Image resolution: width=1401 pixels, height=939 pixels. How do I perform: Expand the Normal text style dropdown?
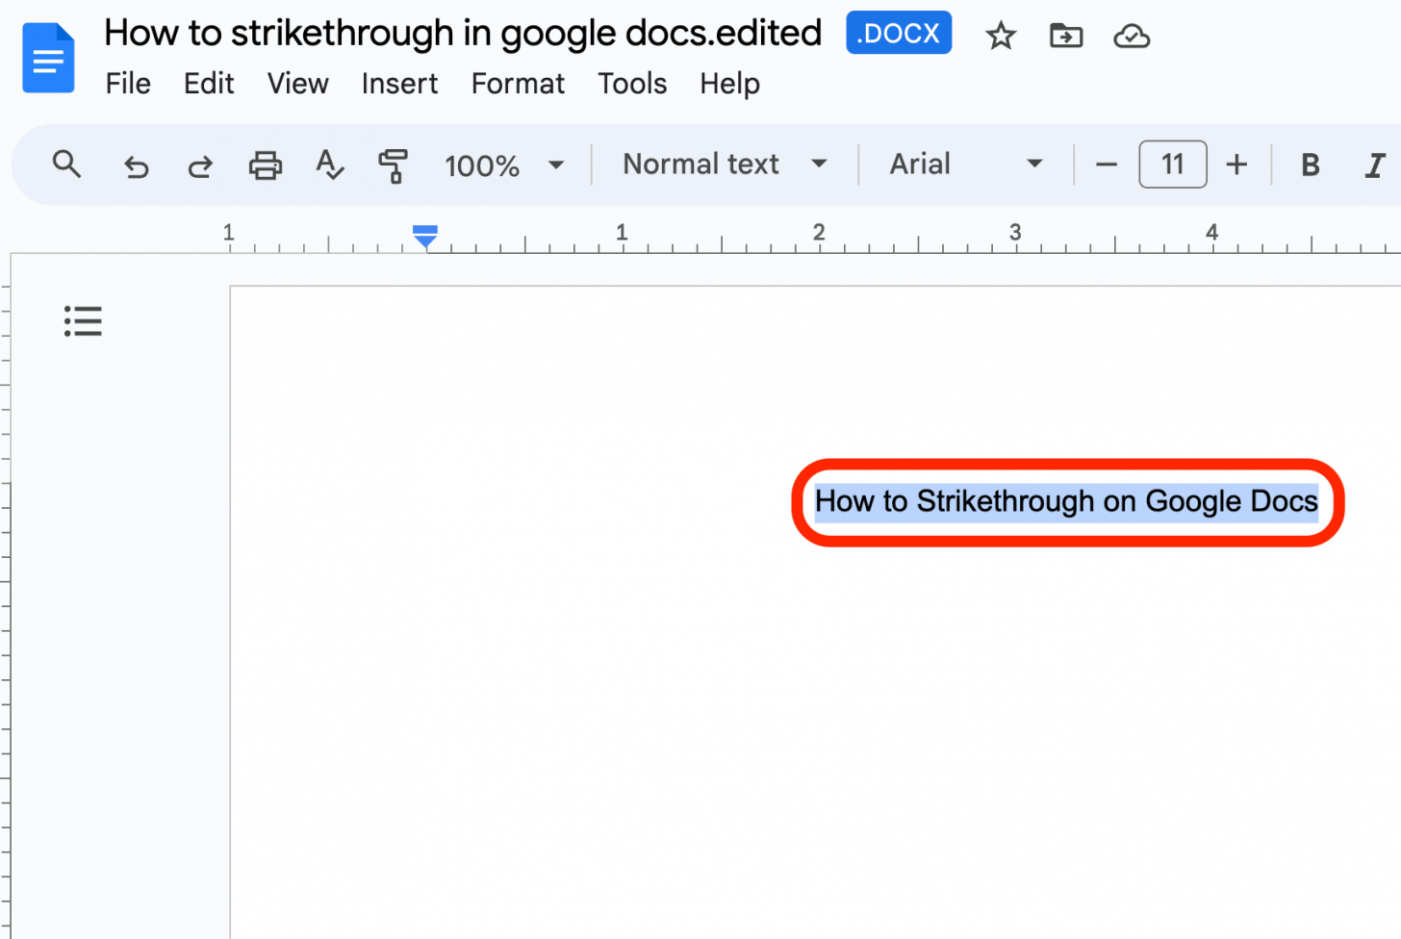725,165
